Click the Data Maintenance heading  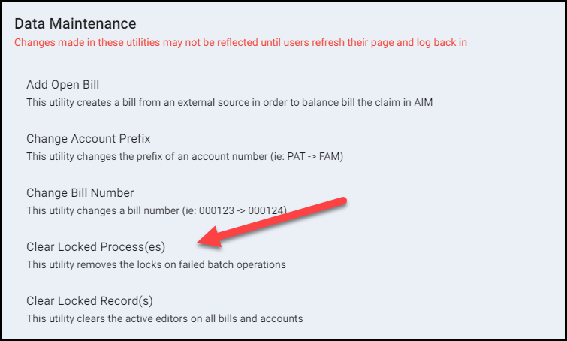pos(75,24)
